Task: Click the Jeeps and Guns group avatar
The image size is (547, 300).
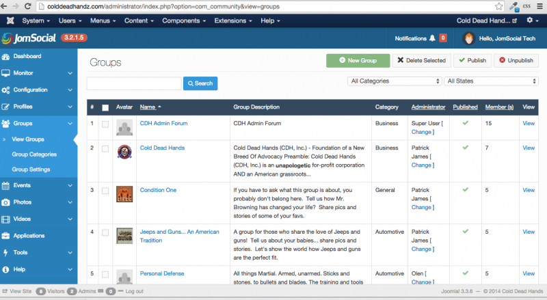Action: point(124,236)
